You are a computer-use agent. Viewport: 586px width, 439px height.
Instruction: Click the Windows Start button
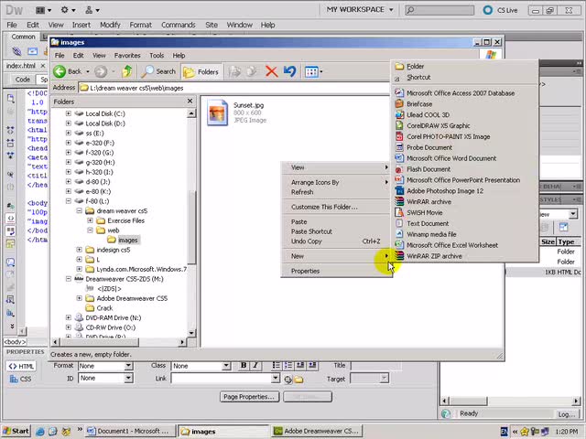point(16,431)
